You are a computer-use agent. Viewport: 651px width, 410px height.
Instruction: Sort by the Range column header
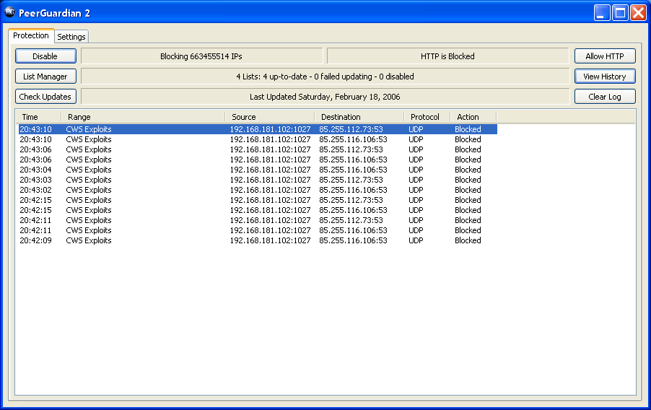[143, 117]
